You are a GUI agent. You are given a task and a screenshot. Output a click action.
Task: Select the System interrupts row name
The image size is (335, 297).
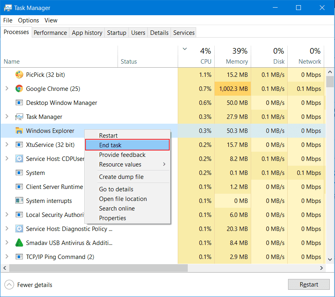[49, 201]
